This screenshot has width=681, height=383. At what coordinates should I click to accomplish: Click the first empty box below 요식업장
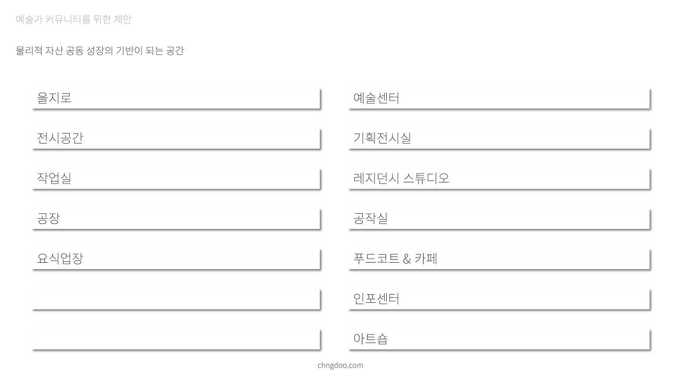(x=176, y=299)
